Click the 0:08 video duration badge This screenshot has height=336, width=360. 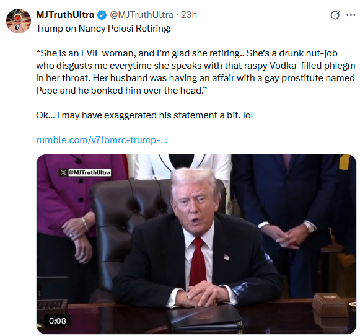click(58, 321)
